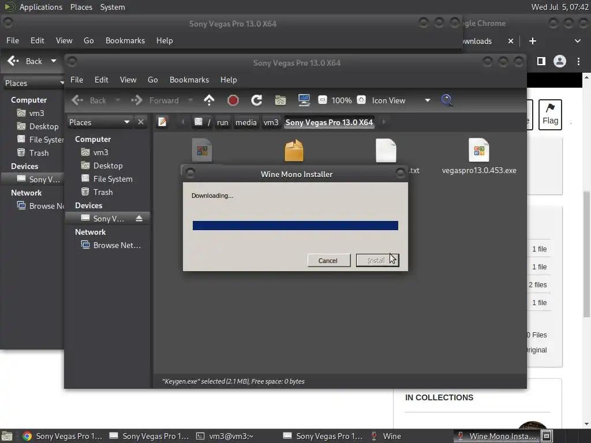The image size is (591, 443).
Task: Open Forward history dropdown arrow
Action: tap(190, 100)
